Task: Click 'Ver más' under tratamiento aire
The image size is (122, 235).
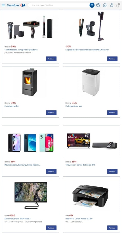Action: [x=112, y=113]
